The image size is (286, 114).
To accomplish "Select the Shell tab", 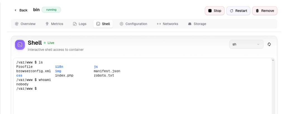I will (103, 24).
